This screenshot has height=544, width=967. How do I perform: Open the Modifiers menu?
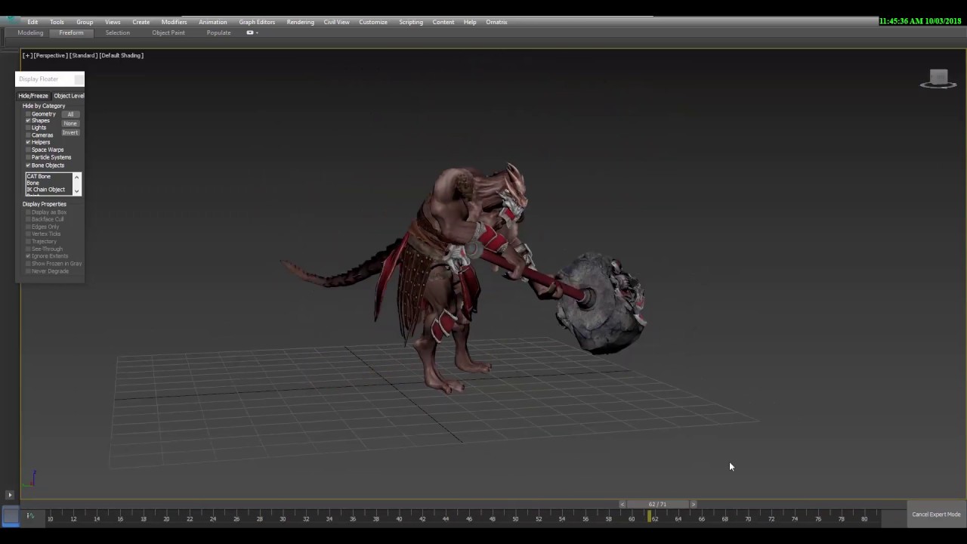coord(174,22)
